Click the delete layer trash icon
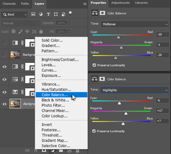Screen dimensions: 171x154 coord(77,151)
